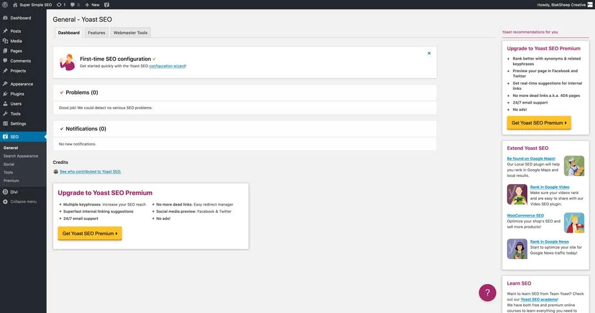Image resolution: width=595 pixels, height=313 pixels.
Task: Open the WordPress logo menu
Action: [x=5, y=4]
